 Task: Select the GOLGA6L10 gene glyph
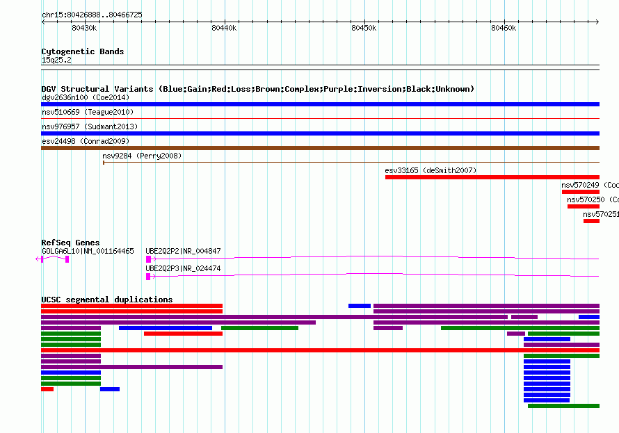click(52, 259)
